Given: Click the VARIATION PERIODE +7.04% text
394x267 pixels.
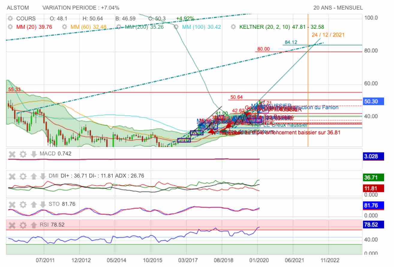Looking at the screenshot, I should (81, 8).
